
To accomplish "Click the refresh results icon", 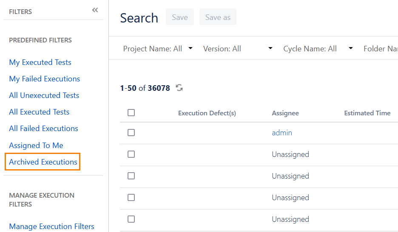I will click(x=179, y=88).
